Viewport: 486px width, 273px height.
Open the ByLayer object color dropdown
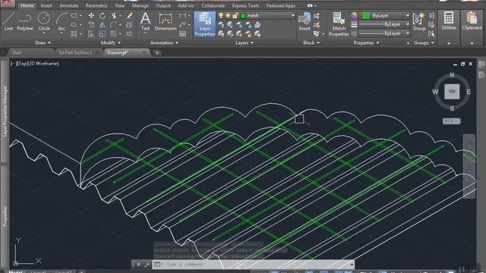[x=407, y=15]
